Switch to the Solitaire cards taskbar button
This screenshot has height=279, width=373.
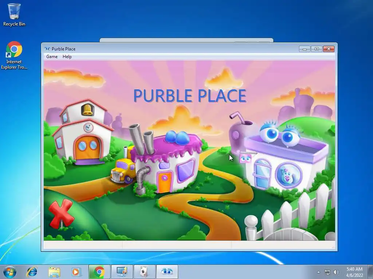[144, 272]
